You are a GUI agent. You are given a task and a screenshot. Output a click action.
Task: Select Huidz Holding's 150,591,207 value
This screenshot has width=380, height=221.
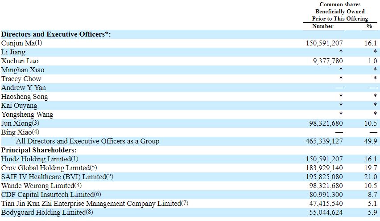coord(324,159)
